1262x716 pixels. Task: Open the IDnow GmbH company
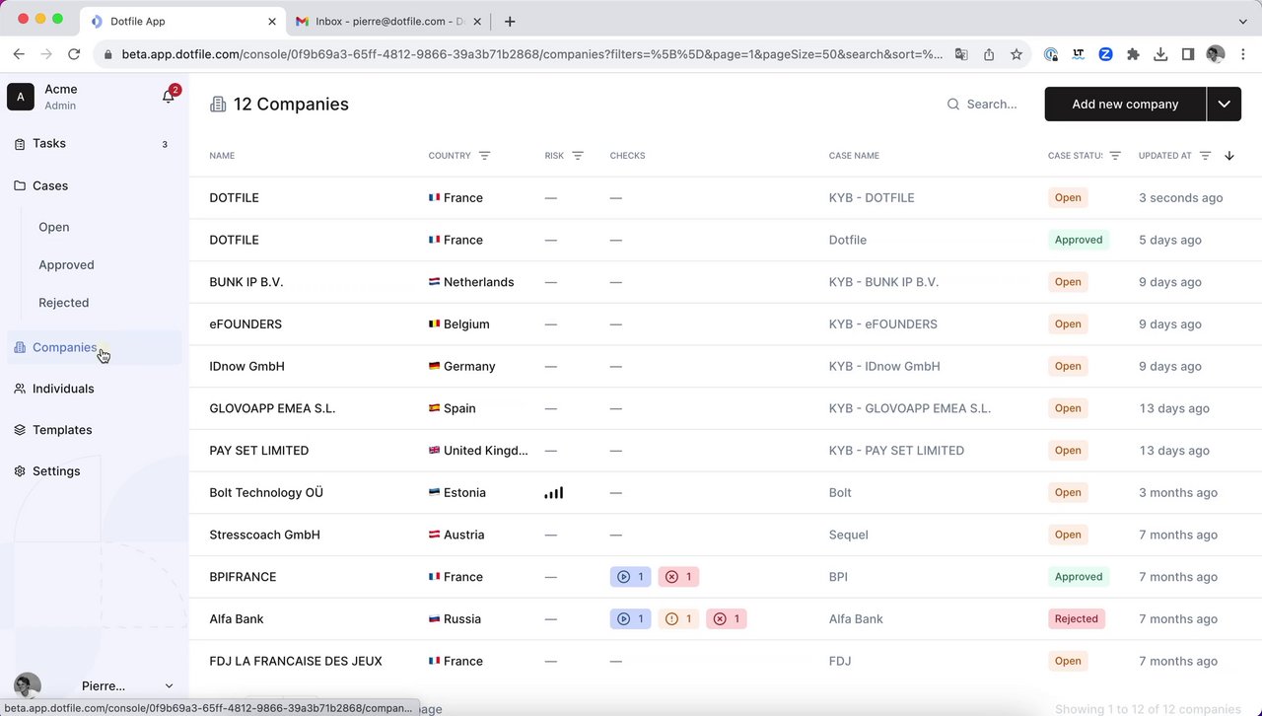click(x=246, y=366)
